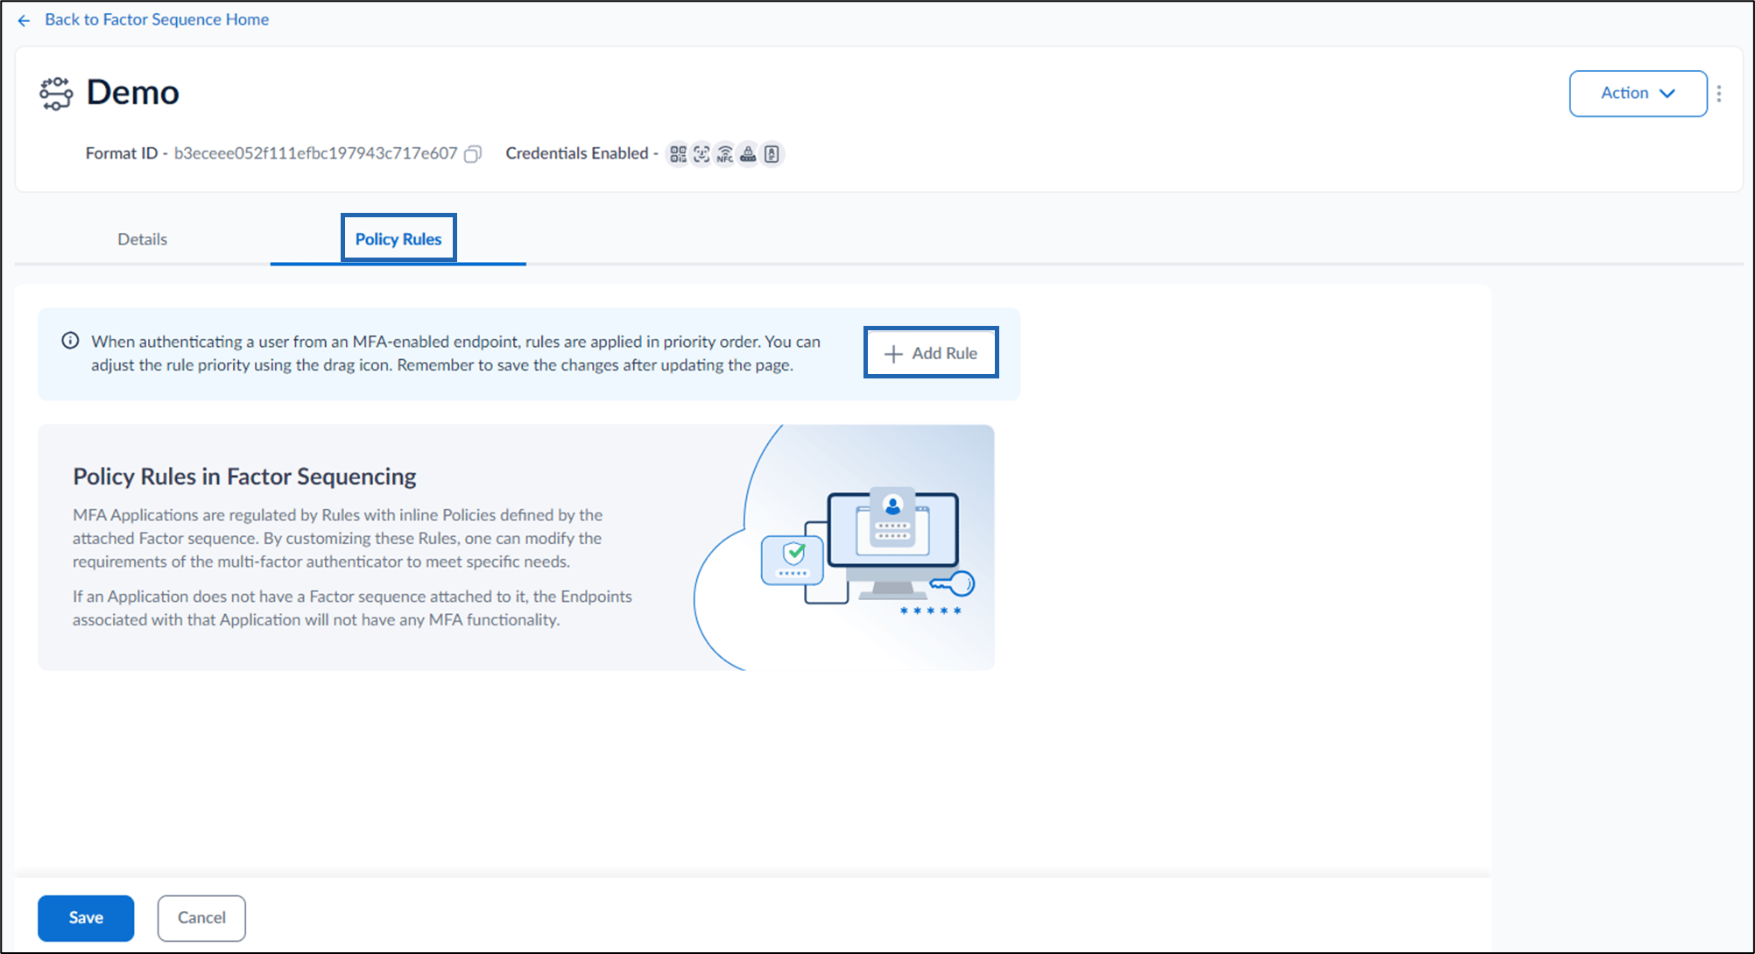Screen dimensions: 1755x954
Task: Click the factor sequence icon beside Demo
Action: 56,94
